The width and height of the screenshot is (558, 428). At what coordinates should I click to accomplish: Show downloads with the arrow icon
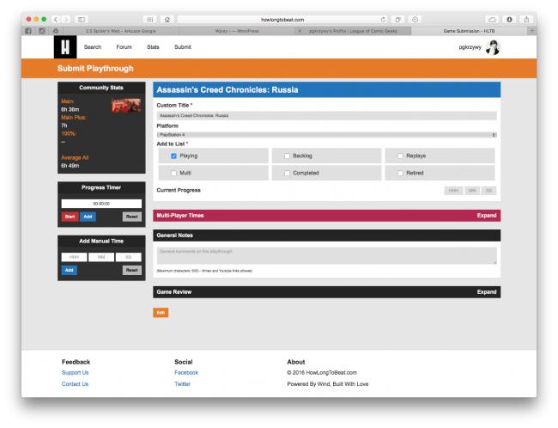(x=509, y=19)
